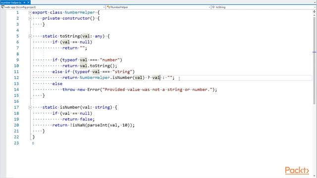Click the "number" string literal on line 9
Screen dimensions: 317x178
click(x=110, y=60)
